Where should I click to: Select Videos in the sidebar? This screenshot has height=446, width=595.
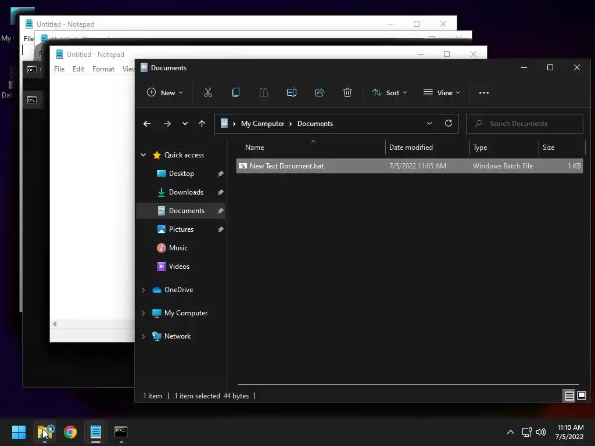(x=179, y=267)
